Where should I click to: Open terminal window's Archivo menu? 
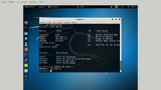43,22
